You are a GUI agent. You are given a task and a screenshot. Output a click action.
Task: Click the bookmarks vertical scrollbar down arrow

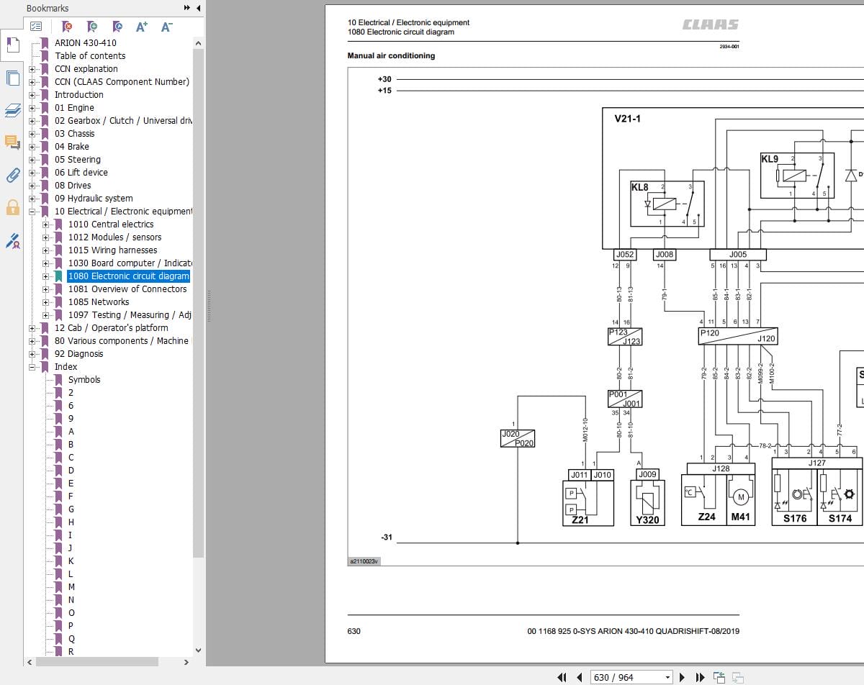[199, 650]
